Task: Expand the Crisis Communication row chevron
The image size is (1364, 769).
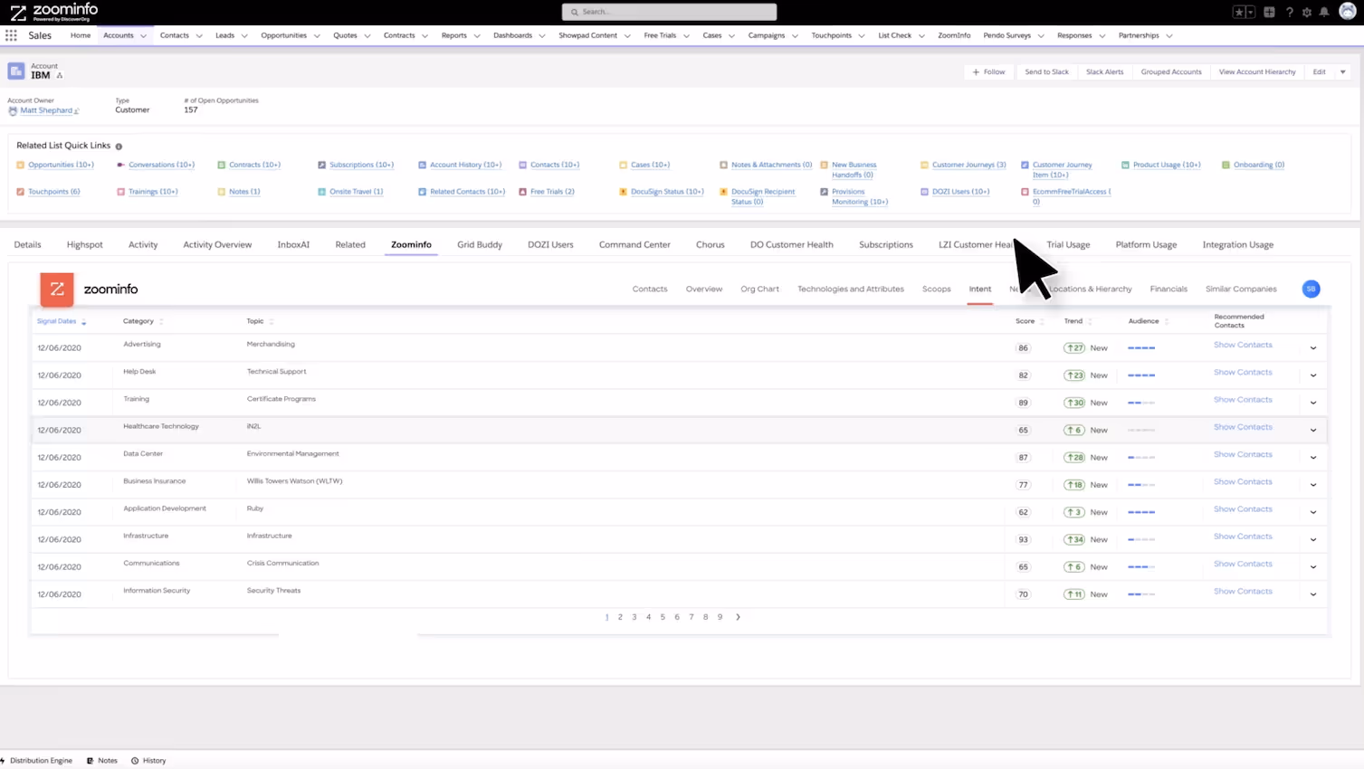Action: pyautogui.click(x=1313, y=566)
